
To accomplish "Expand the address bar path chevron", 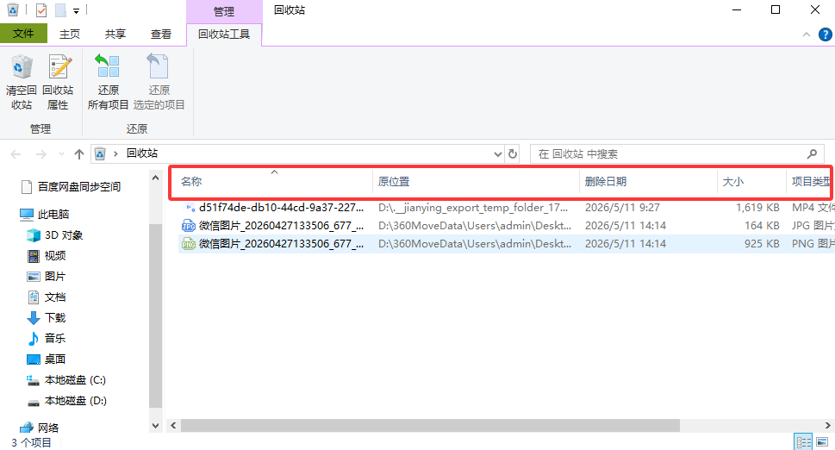I will pyautogui.click(x=115, y=154).
